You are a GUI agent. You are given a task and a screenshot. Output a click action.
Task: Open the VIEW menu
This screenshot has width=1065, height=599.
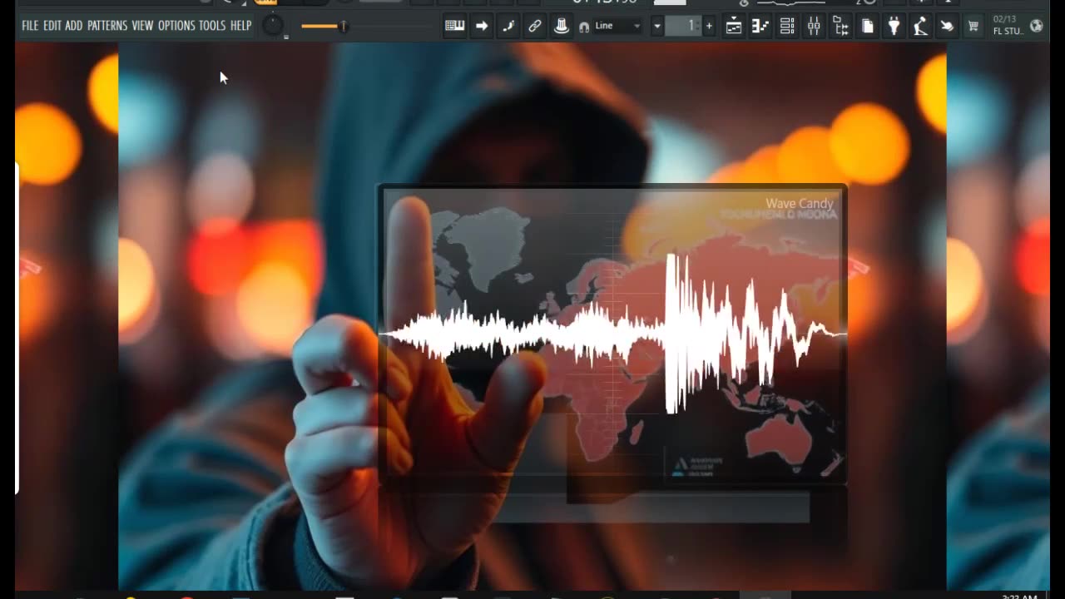click(x=142, y=26)
